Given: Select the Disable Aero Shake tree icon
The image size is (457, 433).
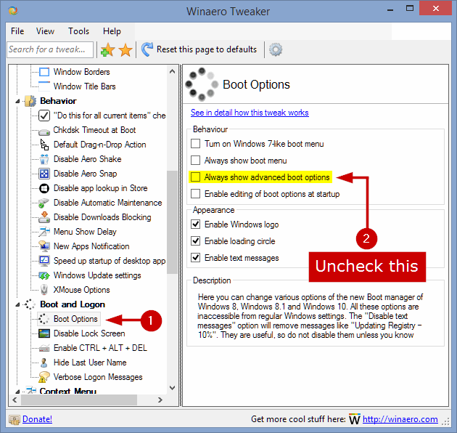Looking at the screenshot, I should tap(44, 159).
